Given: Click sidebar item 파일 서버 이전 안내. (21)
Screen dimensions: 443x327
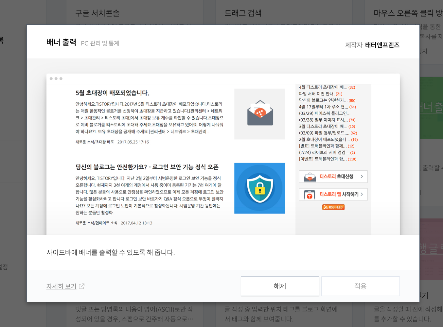Looking at the screenshot, I should 320,94.
